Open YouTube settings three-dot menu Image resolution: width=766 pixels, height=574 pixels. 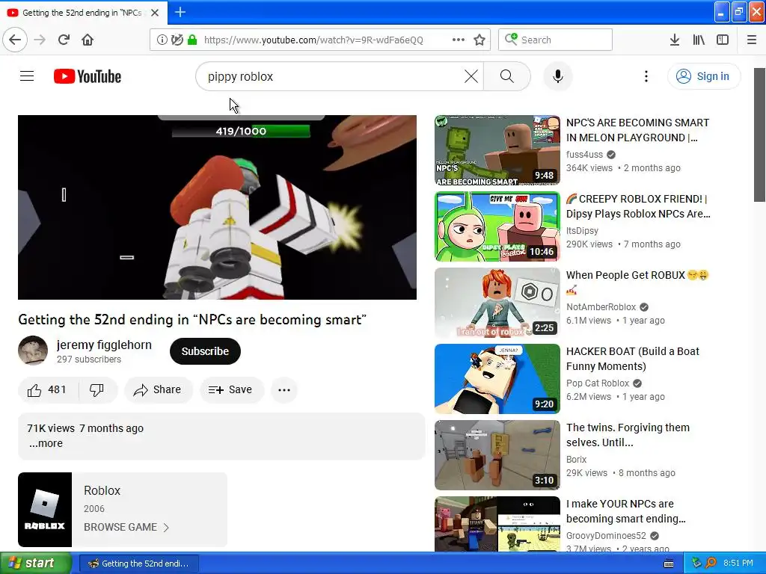click(x=646, y=76)
